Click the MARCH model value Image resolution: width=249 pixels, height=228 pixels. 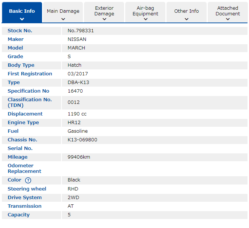76,48
